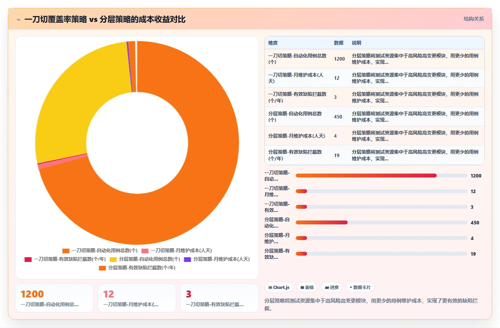The image size is (500, 328).
Task: Select table cell 分层策略-有效缺陷拦截数(个/年)
Action: [x=298, y=155]
